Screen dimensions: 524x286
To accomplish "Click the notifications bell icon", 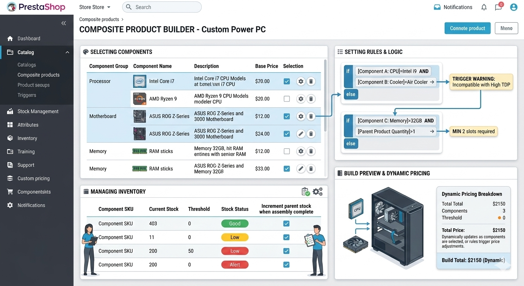I will (x=484, y=7).
